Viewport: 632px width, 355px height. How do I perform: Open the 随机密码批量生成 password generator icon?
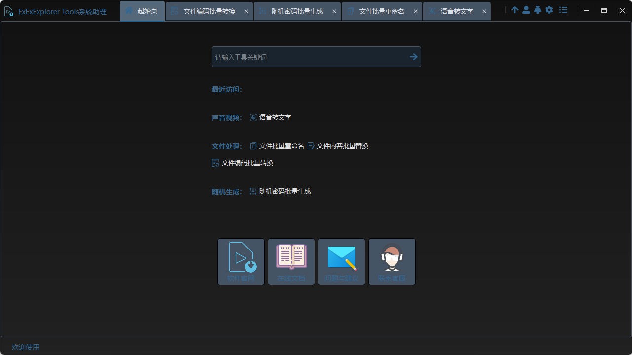(x=253, y=191)
